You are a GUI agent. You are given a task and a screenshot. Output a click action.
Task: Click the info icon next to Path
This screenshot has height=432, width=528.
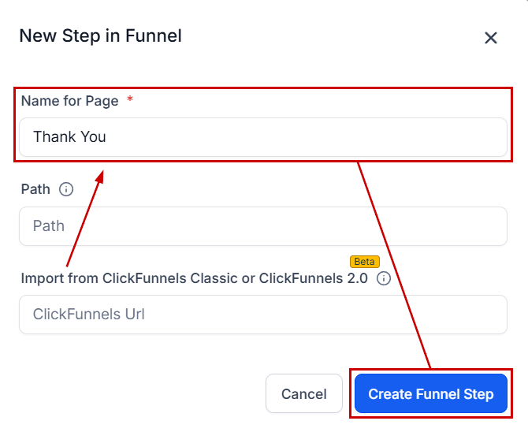[66, 189]
